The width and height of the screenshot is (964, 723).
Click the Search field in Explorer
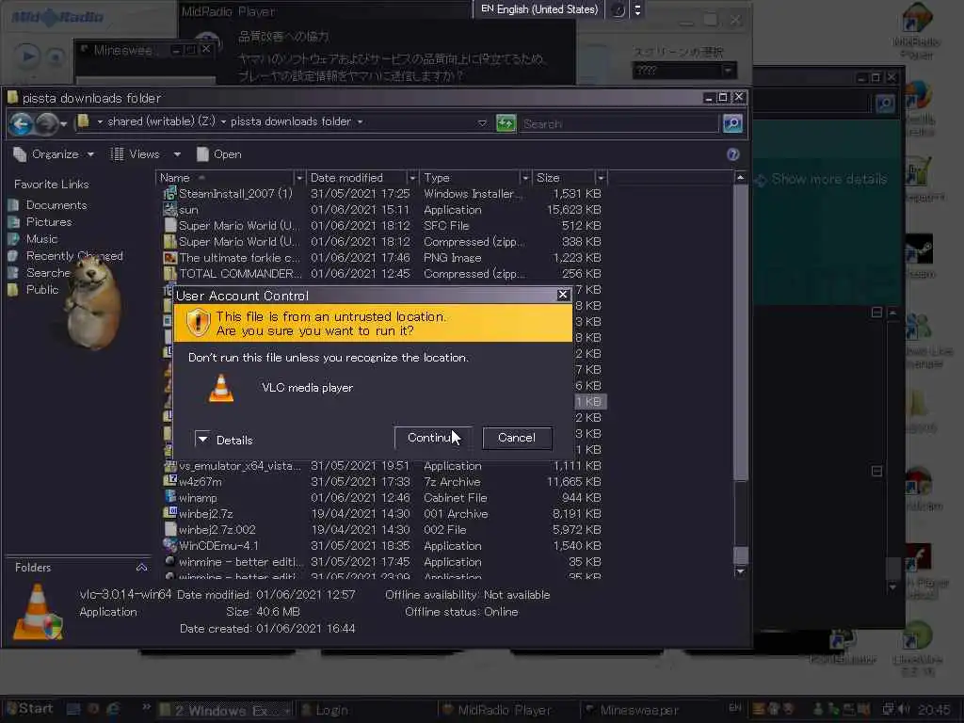point(618,123)
